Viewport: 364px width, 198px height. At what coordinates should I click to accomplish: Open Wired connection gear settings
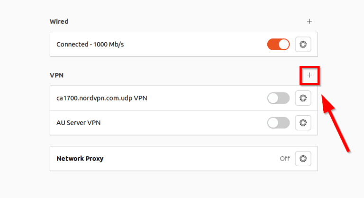point(303,45)
